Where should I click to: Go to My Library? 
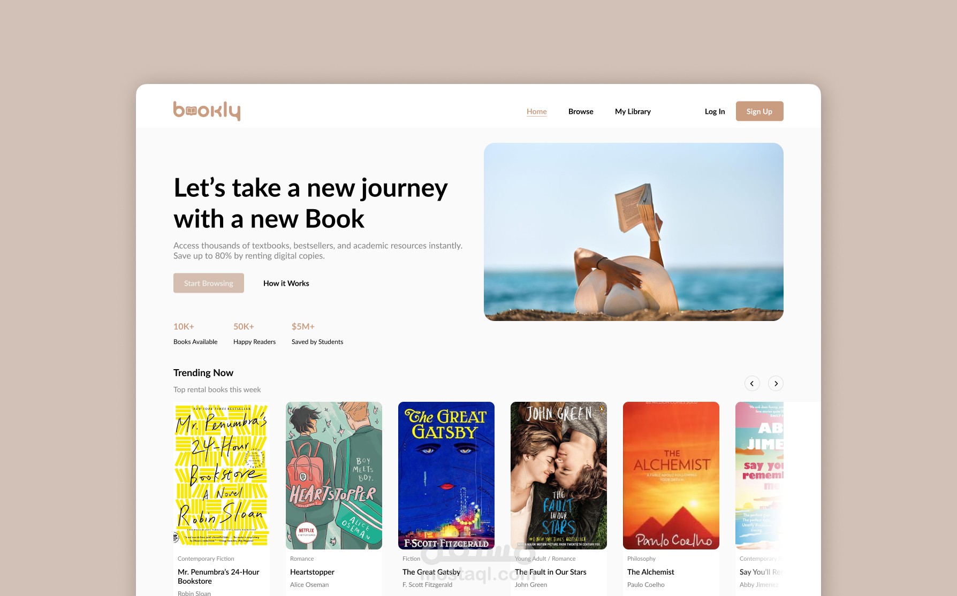(633, 111)
